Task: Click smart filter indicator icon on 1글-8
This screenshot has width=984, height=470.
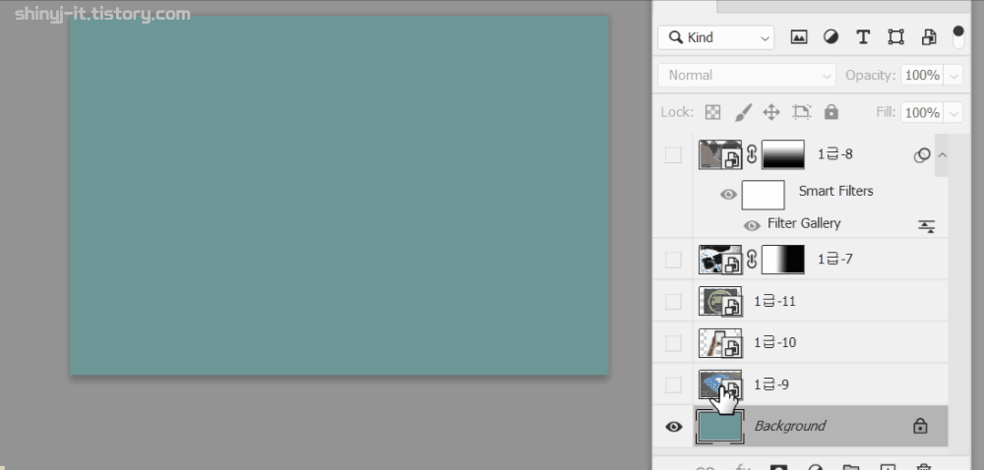Action: pyautogui.click(x=921, y=154)
